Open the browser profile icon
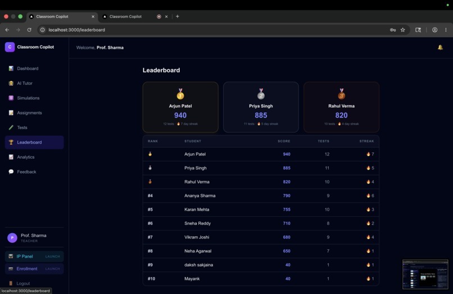The image size is (453, 294). (434, 30)
